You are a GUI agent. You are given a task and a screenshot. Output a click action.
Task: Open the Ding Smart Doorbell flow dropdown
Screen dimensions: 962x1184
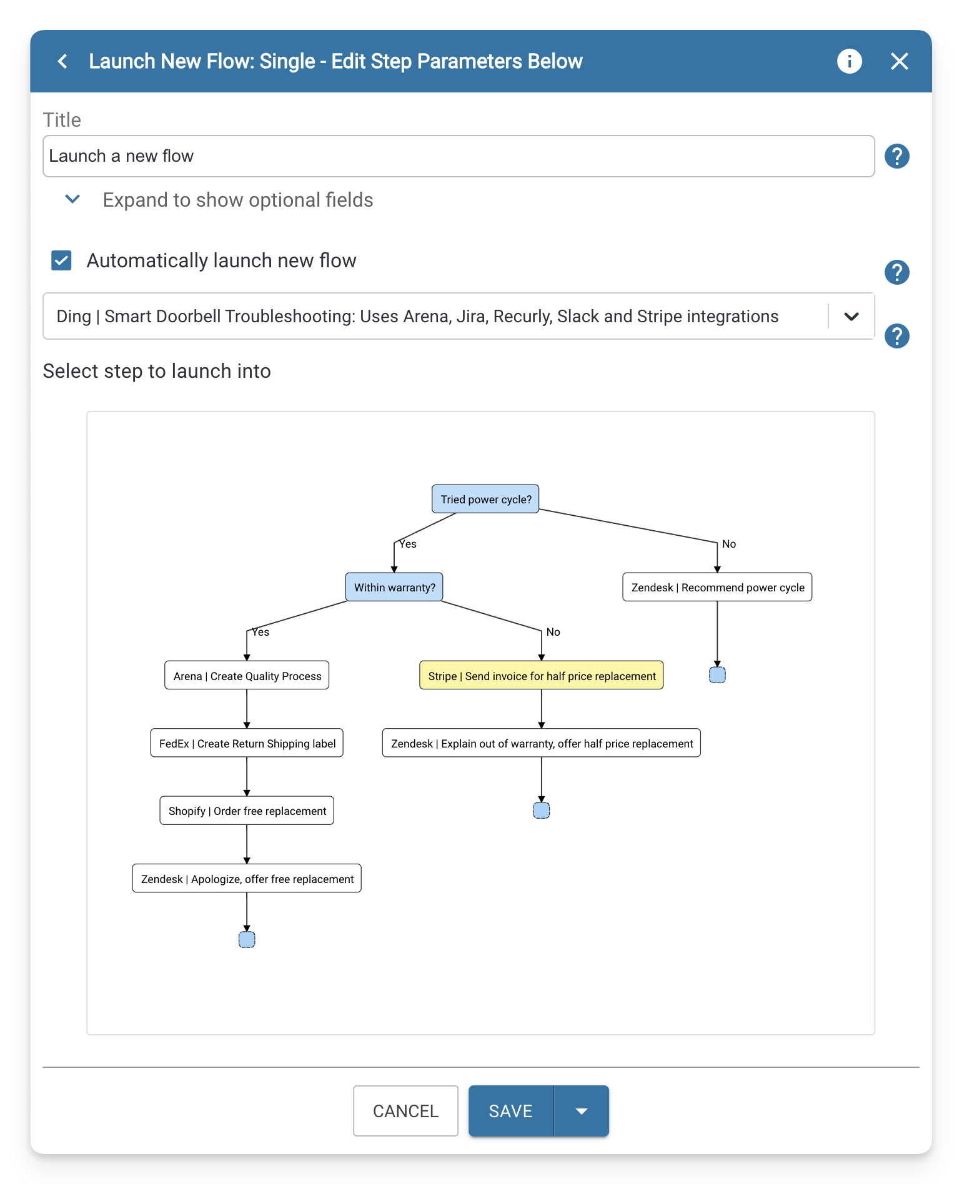point(459,316)
